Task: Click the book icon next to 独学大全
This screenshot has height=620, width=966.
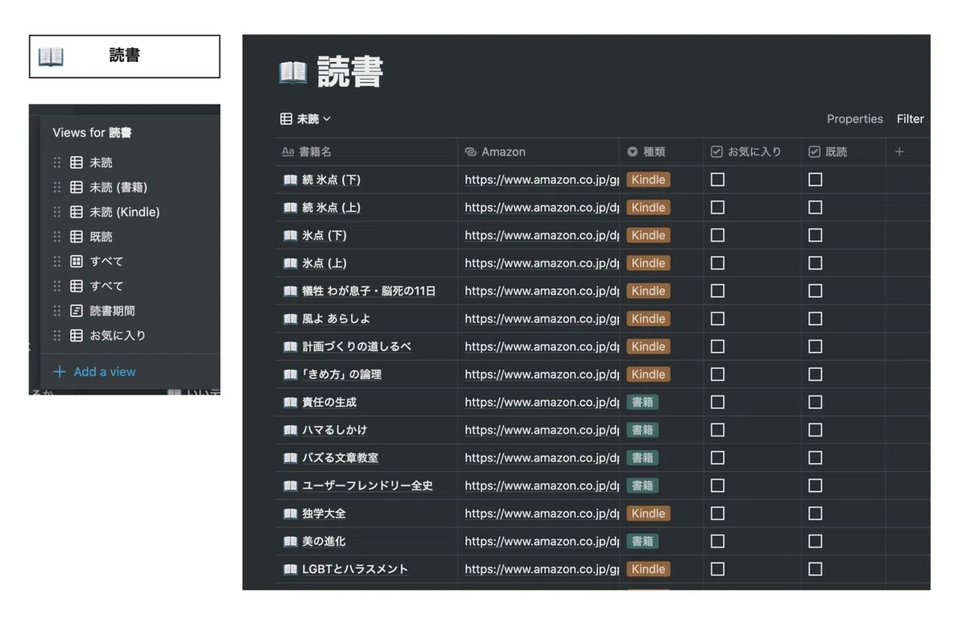Action: click(x=290, y=513)
